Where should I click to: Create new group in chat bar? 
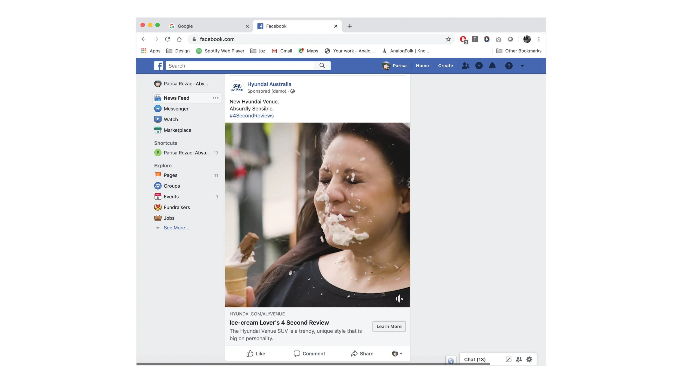coord(519,359)
